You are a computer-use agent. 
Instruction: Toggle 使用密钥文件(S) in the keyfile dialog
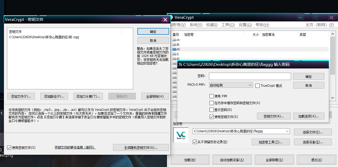(9, 148)
